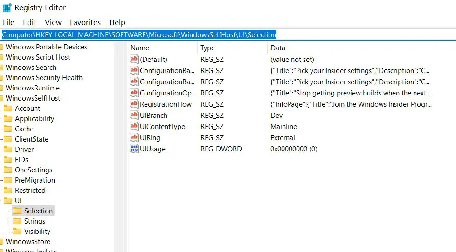Select the Windows Portable Devices key
The width and height of the screenshot is (456, 252).
(46, 47)
